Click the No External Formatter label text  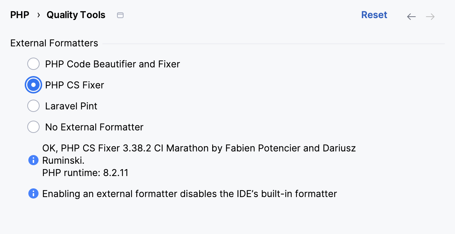click(94, 127)
